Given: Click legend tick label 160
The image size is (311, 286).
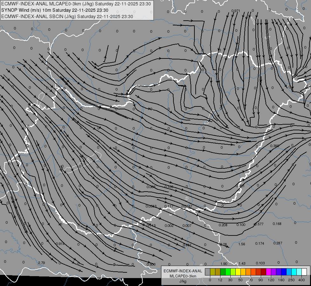Looking at the screenshot, I should (x=281, y=280).
